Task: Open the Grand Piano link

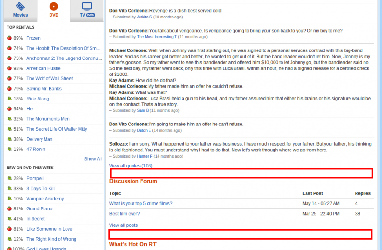Action: pos(39,209)
